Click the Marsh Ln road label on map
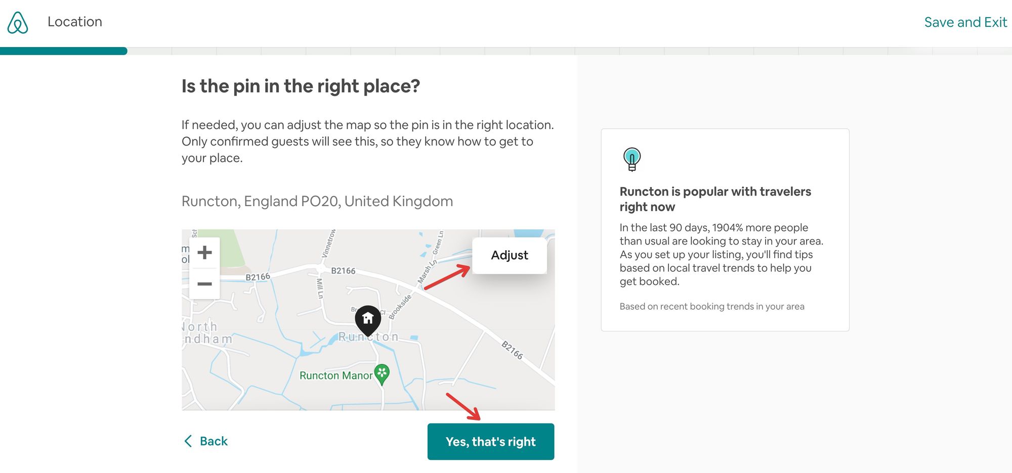1012x473 pixels. point(426,272)
